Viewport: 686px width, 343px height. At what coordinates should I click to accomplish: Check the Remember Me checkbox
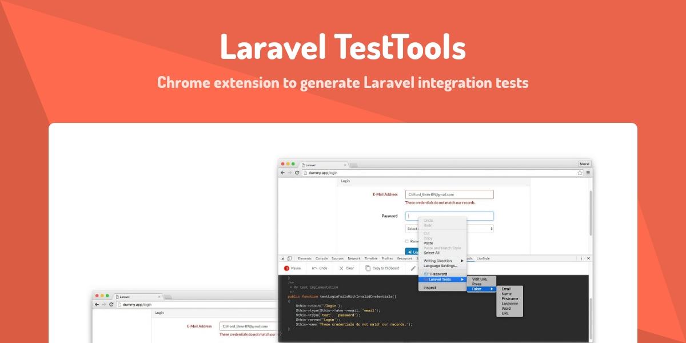point(406,241)
